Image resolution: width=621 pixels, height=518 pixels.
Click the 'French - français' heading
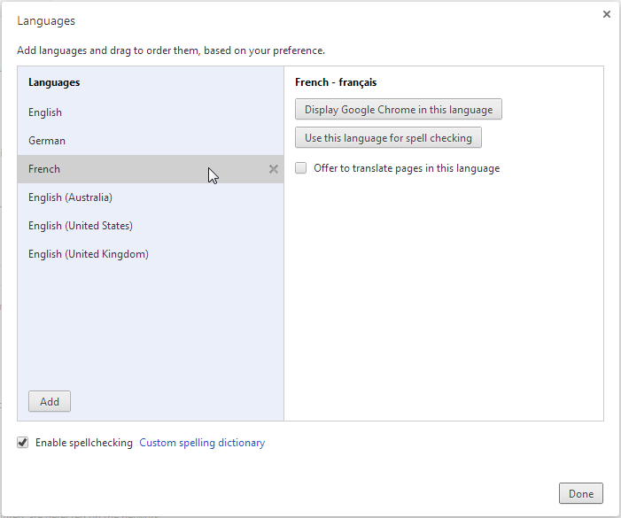click(x=336, y=82)
